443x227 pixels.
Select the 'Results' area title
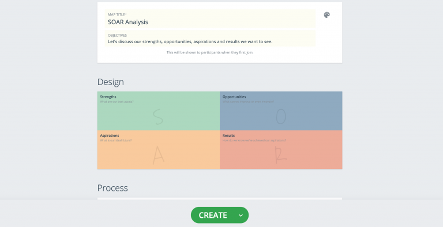[228, 136]
